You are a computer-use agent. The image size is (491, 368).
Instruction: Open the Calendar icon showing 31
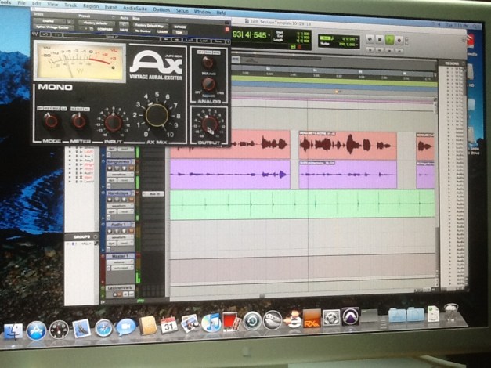(169, 325)
